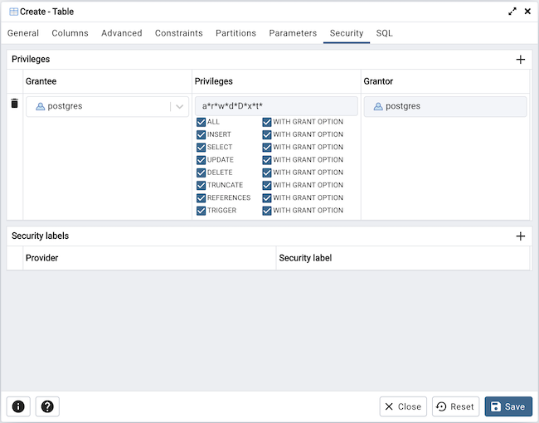Open the postgres grantee combo box
539x423 pixels.
[98, 106]
